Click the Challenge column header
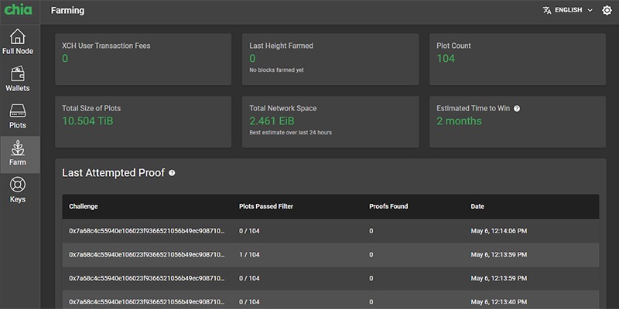 tap(84, 206)
